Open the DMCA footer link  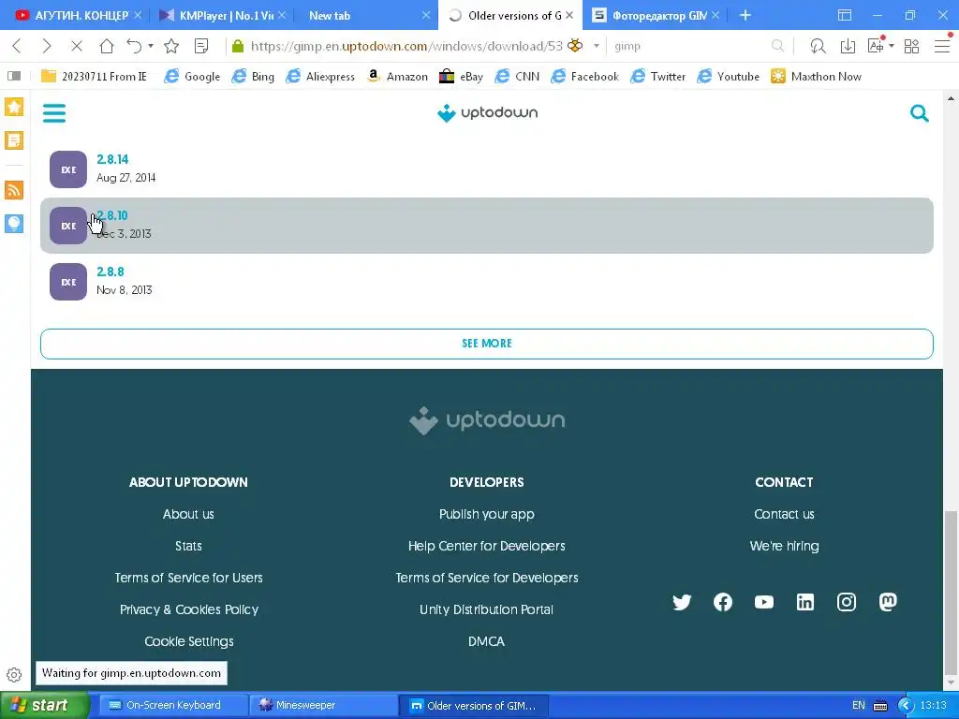[486, 641]
